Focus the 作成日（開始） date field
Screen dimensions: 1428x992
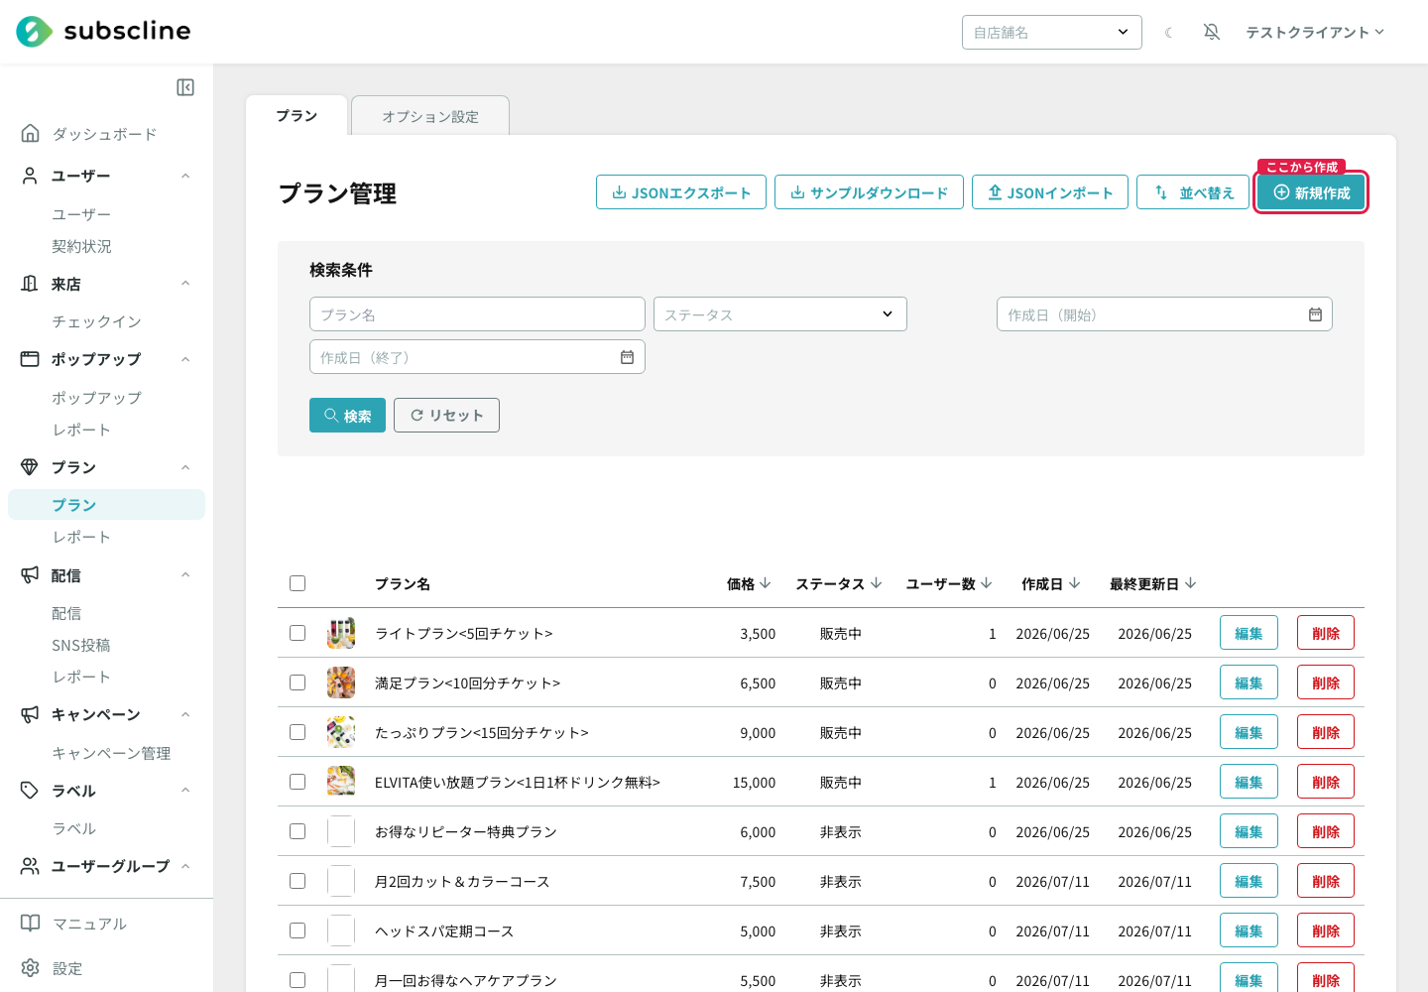click(1164, 314)
